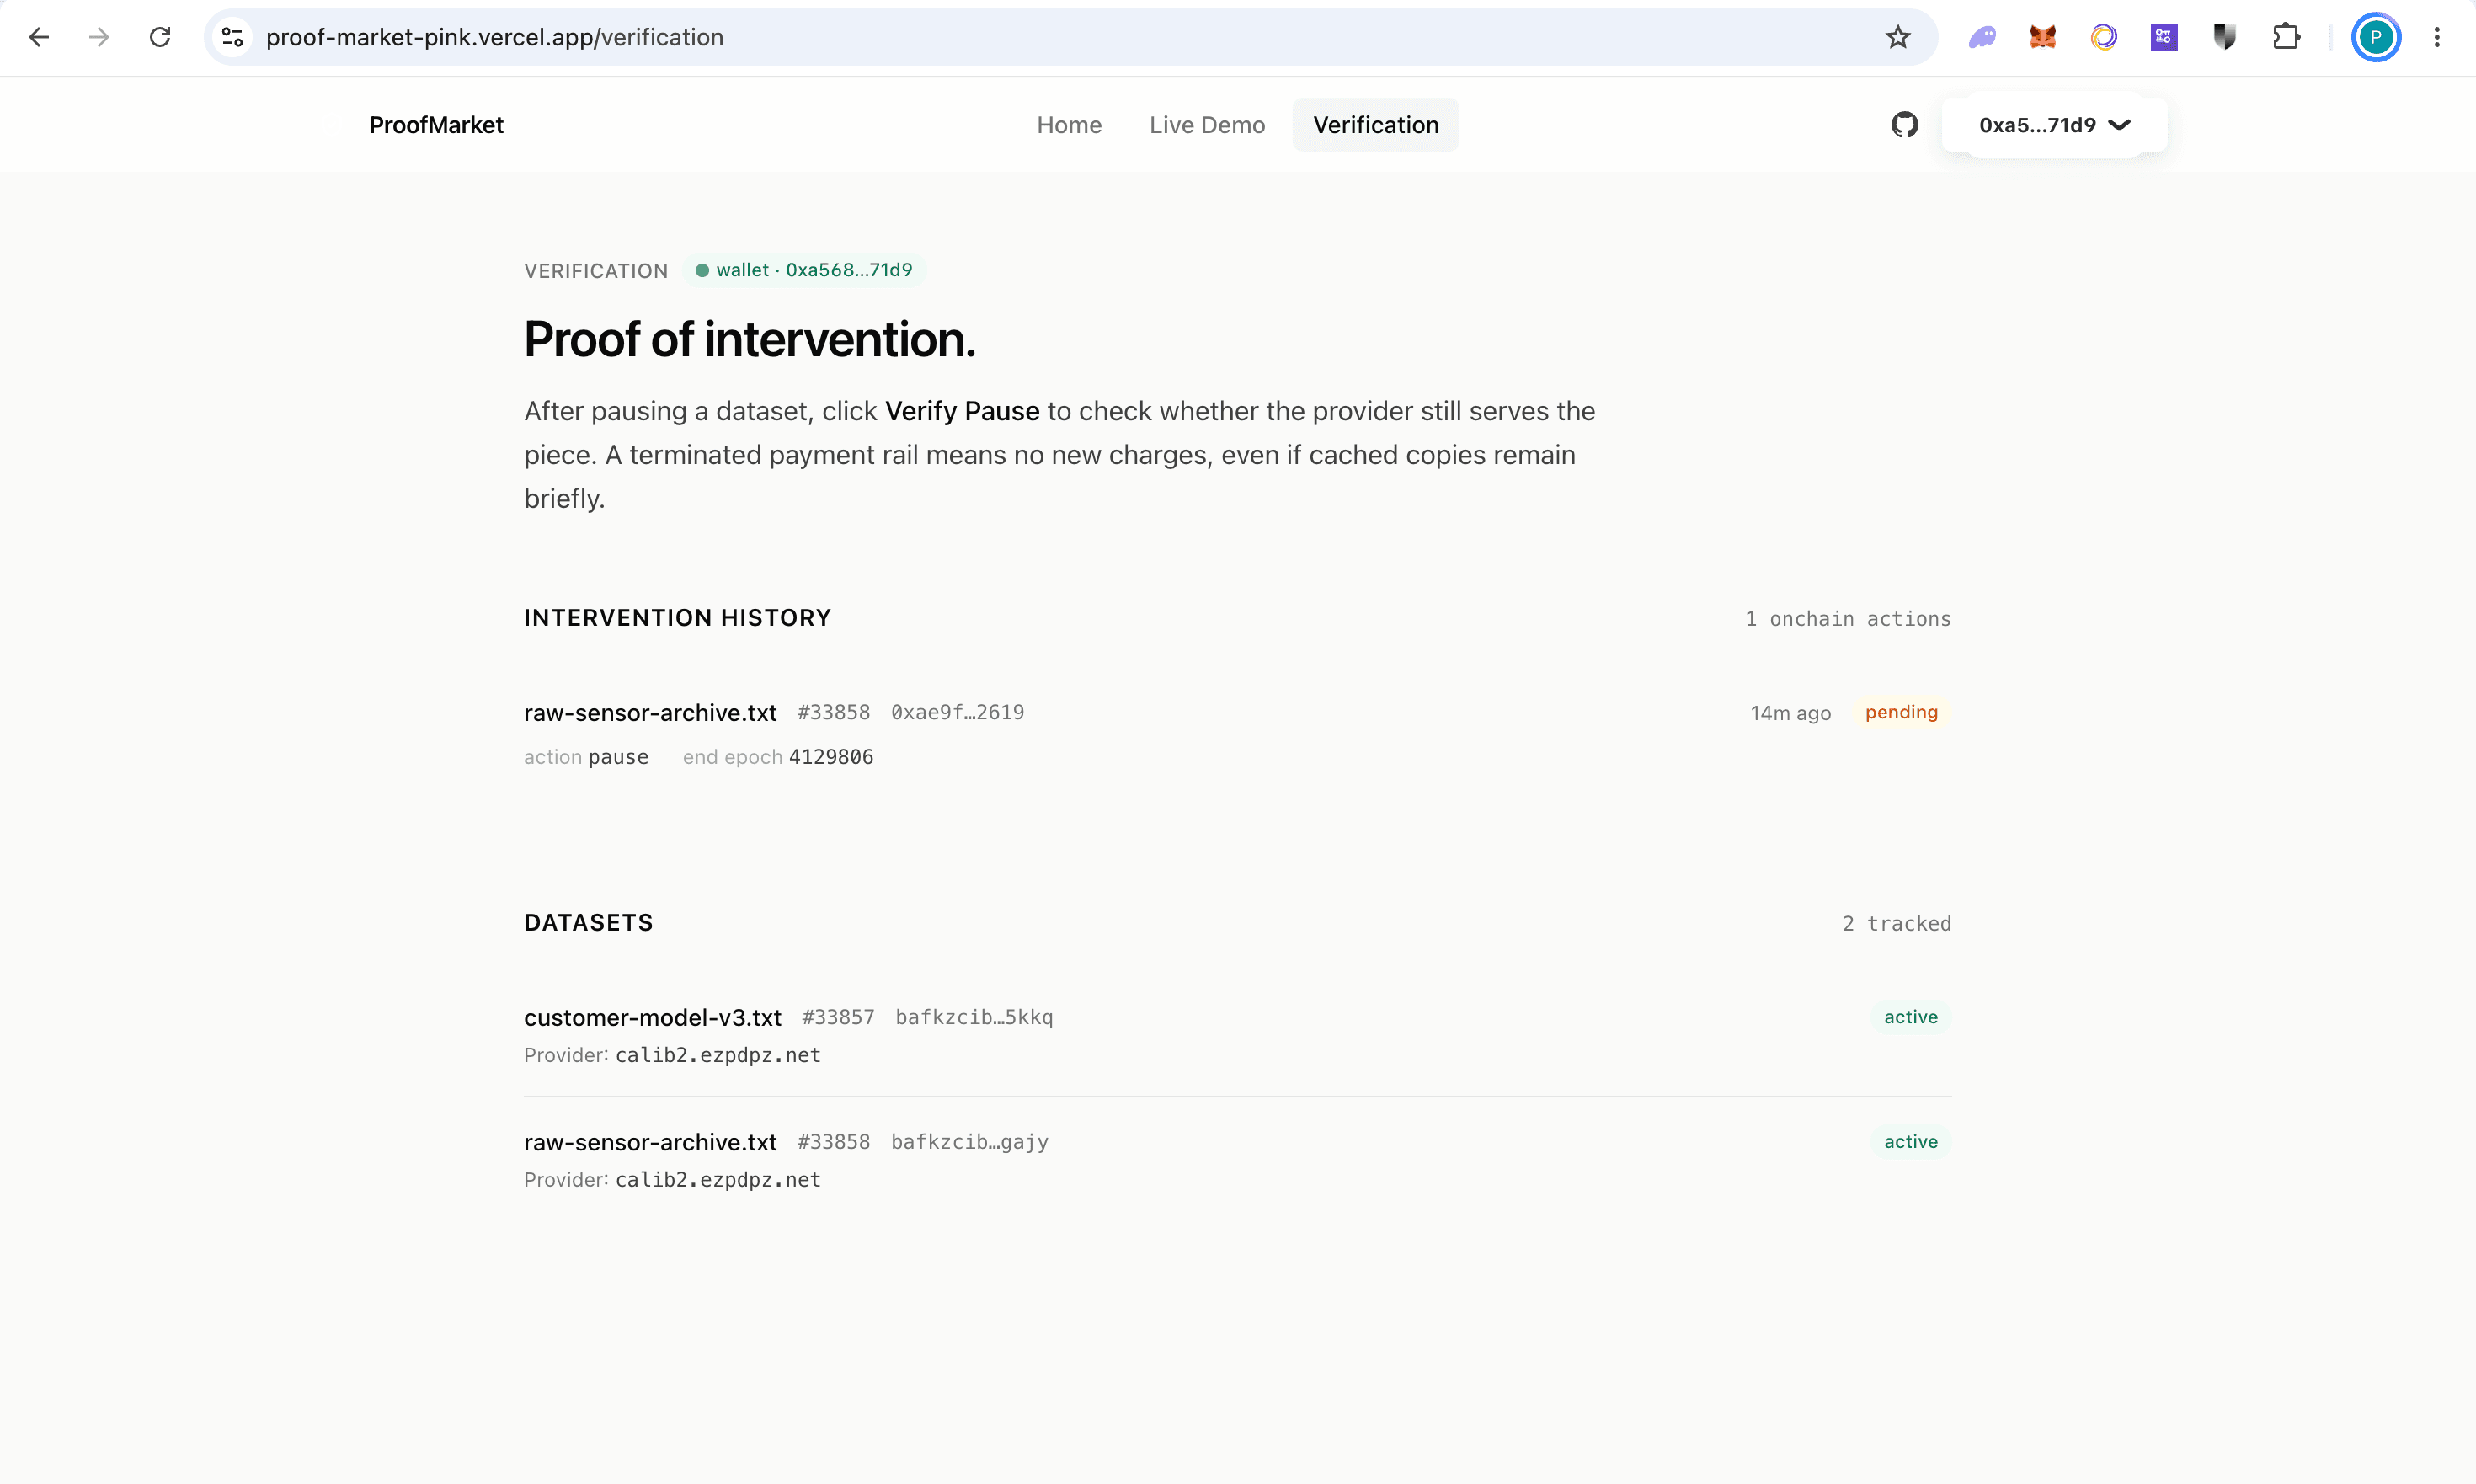Image resolution: width=2476 pixels, height=1484 pixels.
Task: Open the Extensions puzzle-piece menu
Action: [x=2286, y=37]
